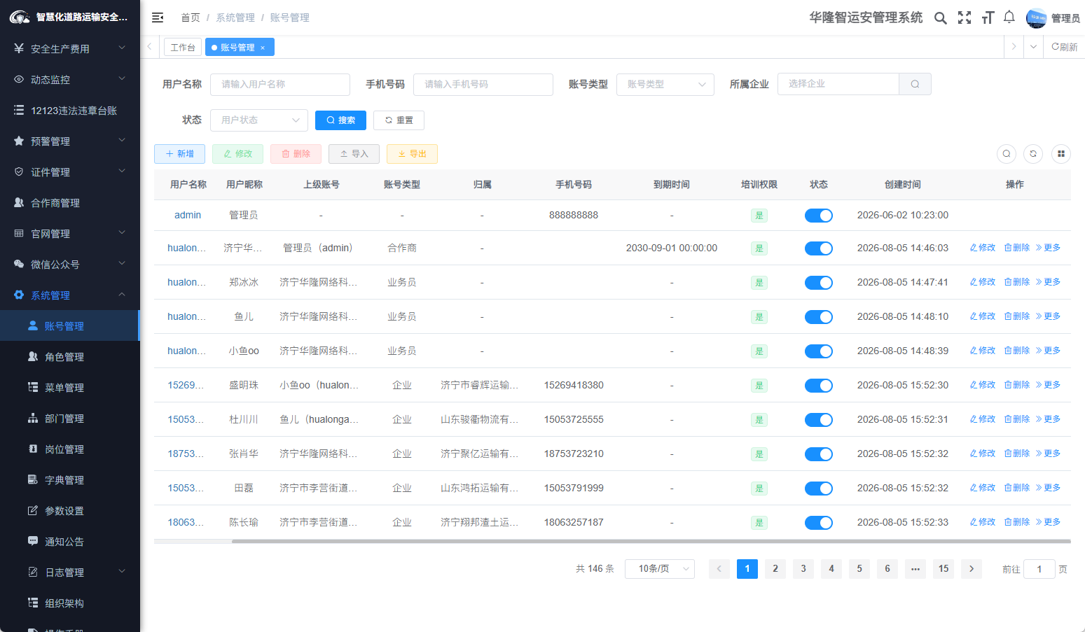
Task: Toggle status switch for 鱼儿 row
Action: (819, 317)
